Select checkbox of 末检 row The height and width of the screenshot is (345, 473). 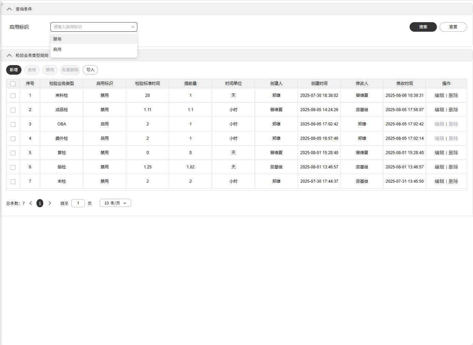click(x=13, y=182)
